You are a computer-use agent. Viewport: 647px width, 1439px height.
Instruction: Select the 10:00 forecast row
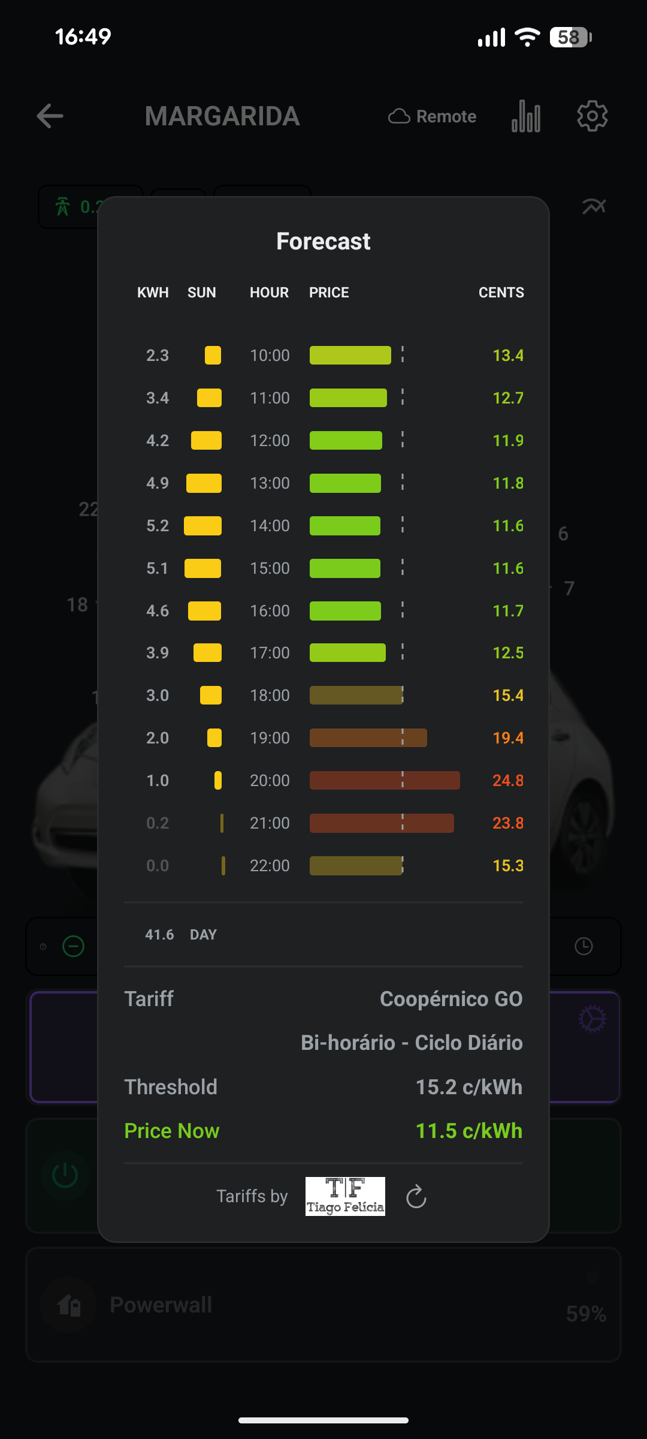323,356
